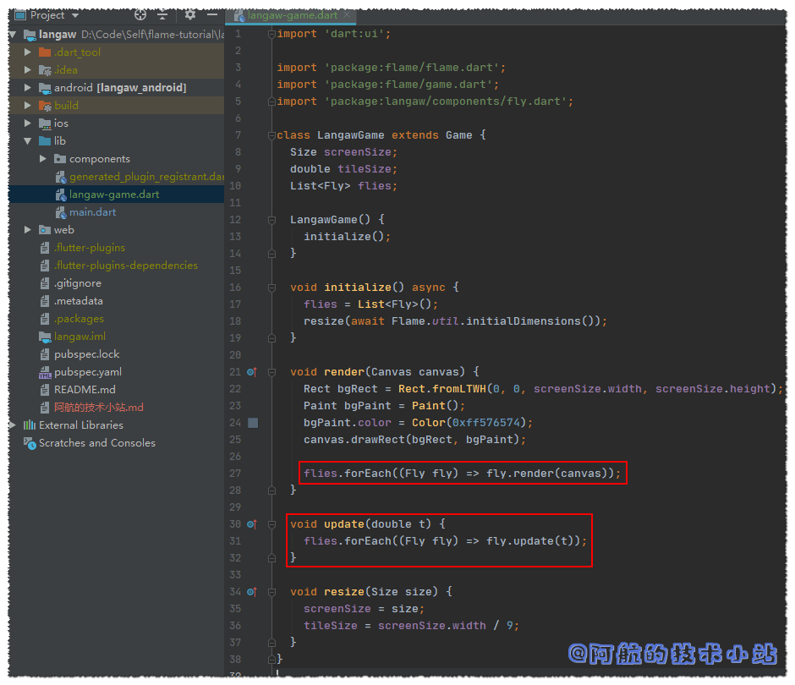
Task: Select pubspec.yaml in the file tree
Action: [x=87, y=372]
